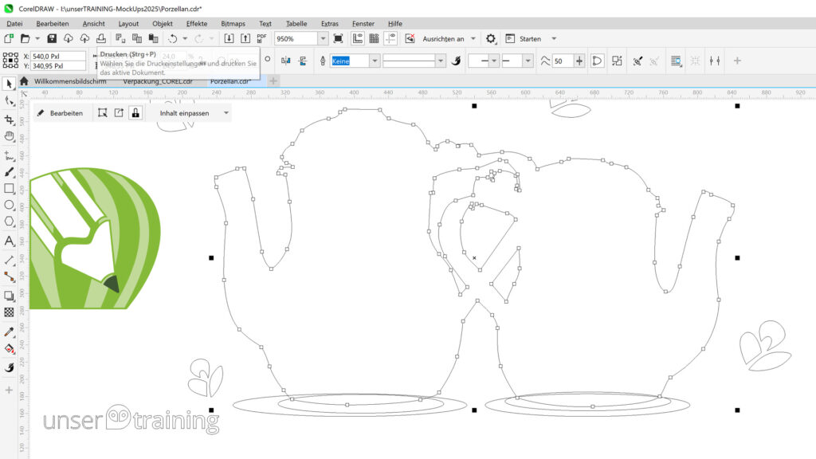Undo the last action with Undo arrow
This screenshot has height=459, width=816.
173,38
